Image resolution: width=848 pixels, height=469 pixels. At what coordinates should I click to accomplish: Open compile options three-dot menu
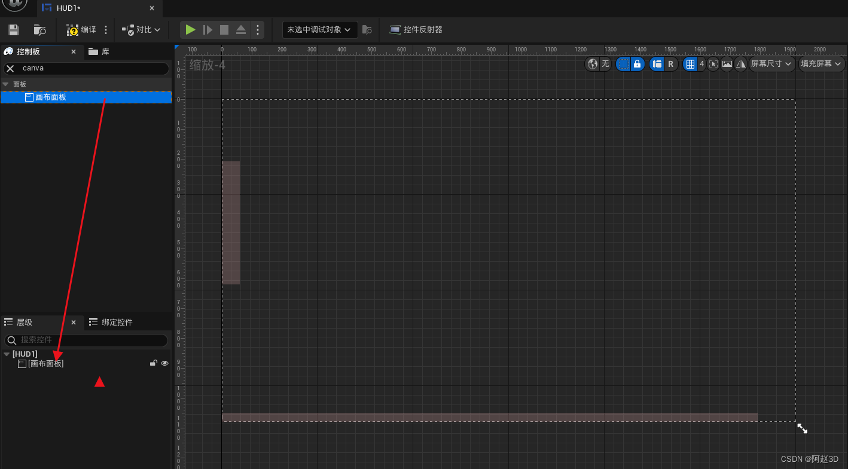coord(106,30)
